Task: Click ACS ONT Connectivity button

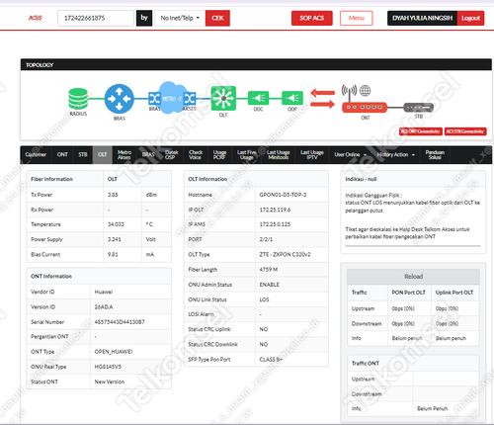Action: [x=421, y=131]
